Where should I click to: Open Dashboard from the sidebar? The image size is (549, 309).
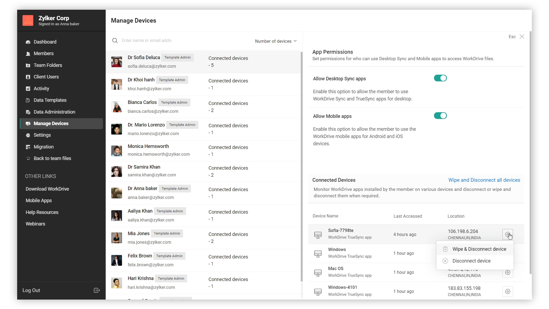point(45,42)
